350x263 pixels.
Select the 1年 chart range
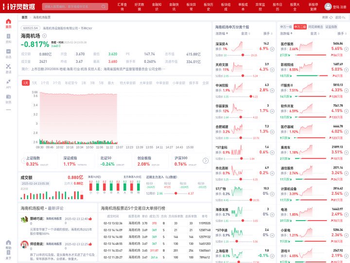click(84, 83)
